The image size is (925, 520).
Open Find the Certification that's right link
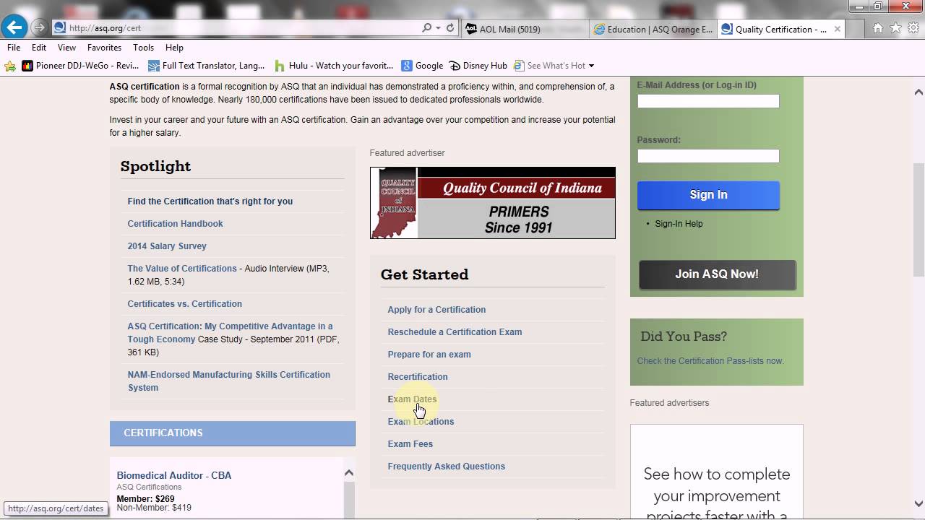click(210, 201)
